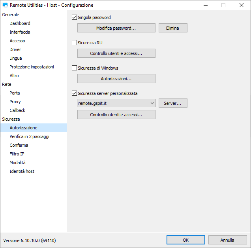The width and height of the screenshot is (251, 248).
Task: Open the Identità host settings
Action: (x=22, y=171)
